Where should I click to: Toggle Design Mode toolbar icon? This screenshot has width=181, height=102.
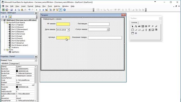click(x=46, y=10)
